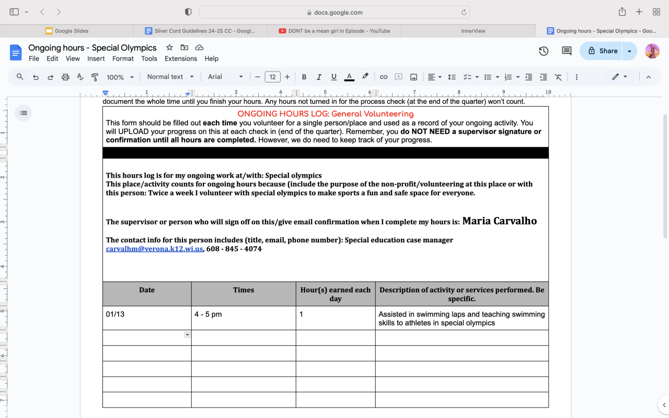Expand the checklist menu arrow
Image resolution: width=669 pixels, height=418 pixels.
click(x=477, y=77)
